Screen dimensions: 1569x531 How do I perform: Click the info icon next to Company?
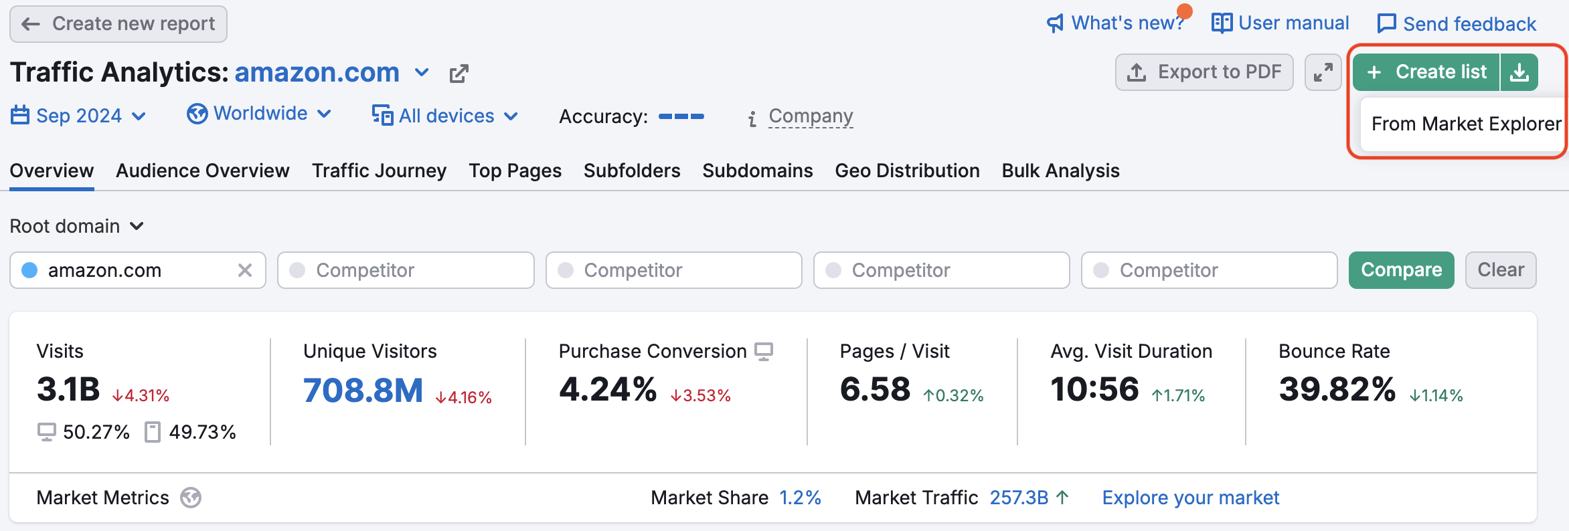[x=752, y=118]
